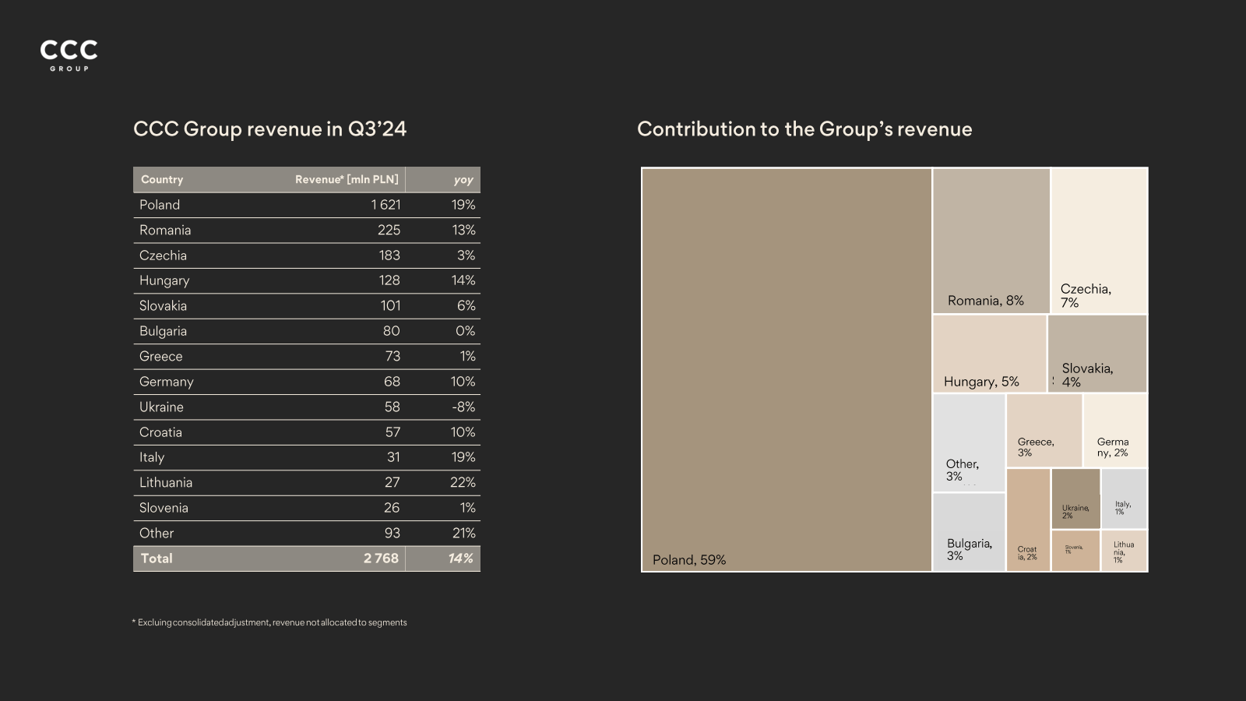Select the Slovakia row label in table

point(163,306)
